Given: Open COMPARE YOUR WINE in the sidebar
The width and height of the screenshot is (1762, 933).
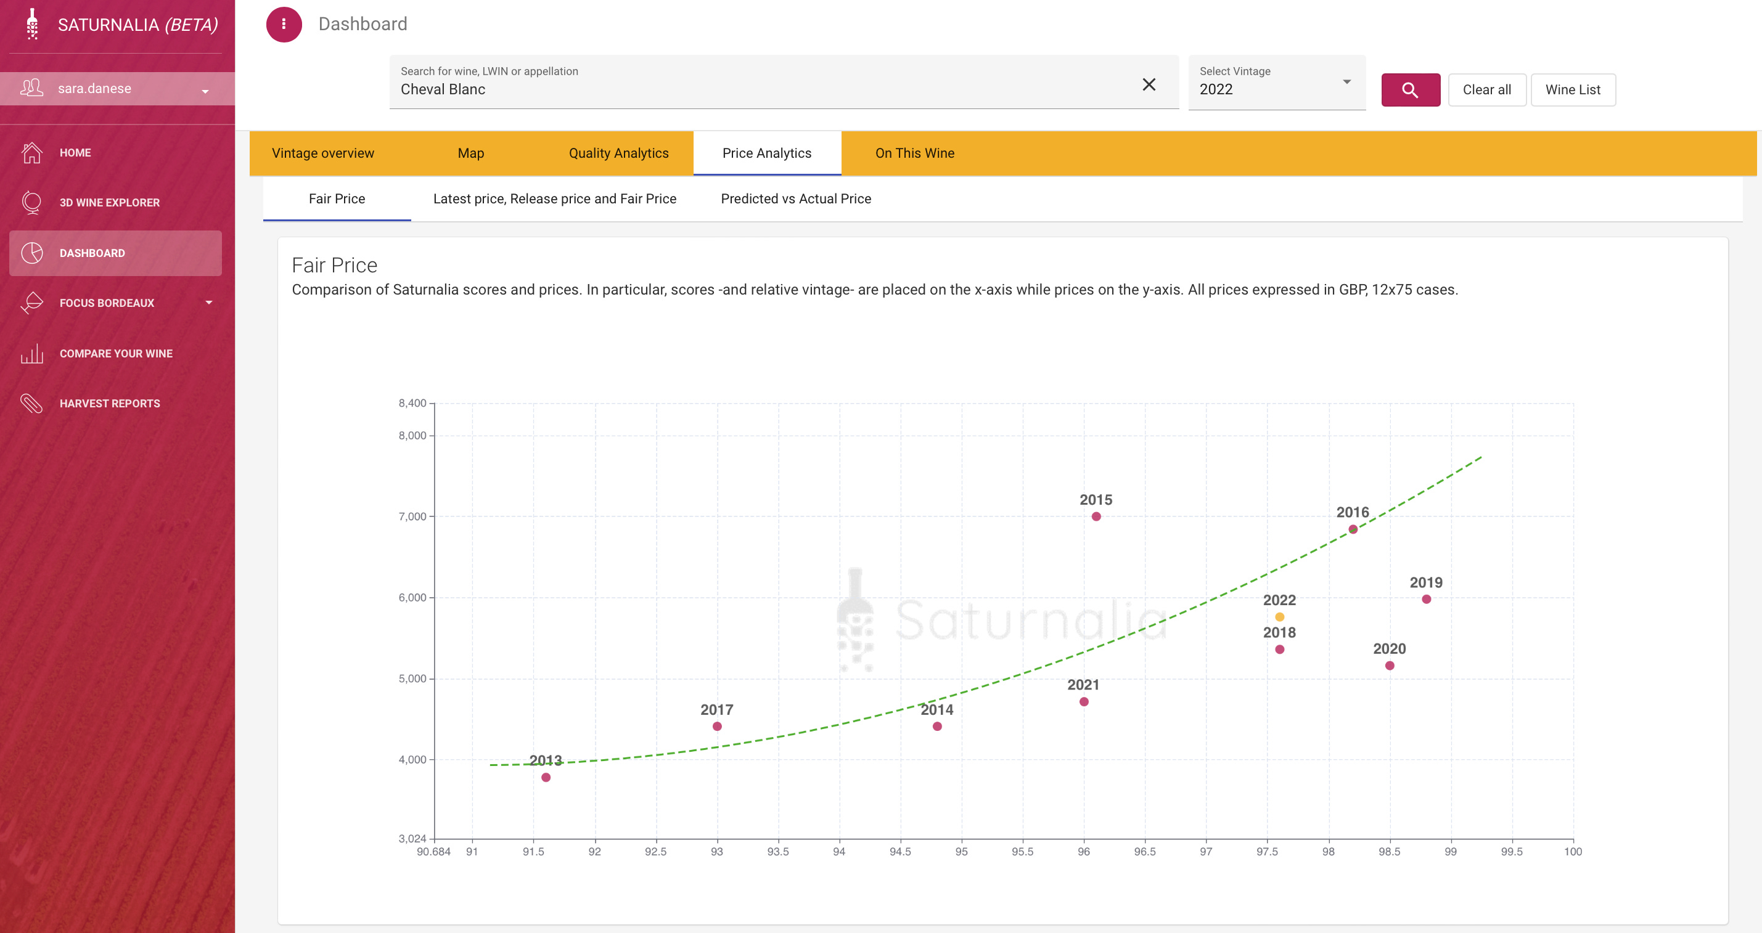Looking at the screenshot, I should pos(116,353).
